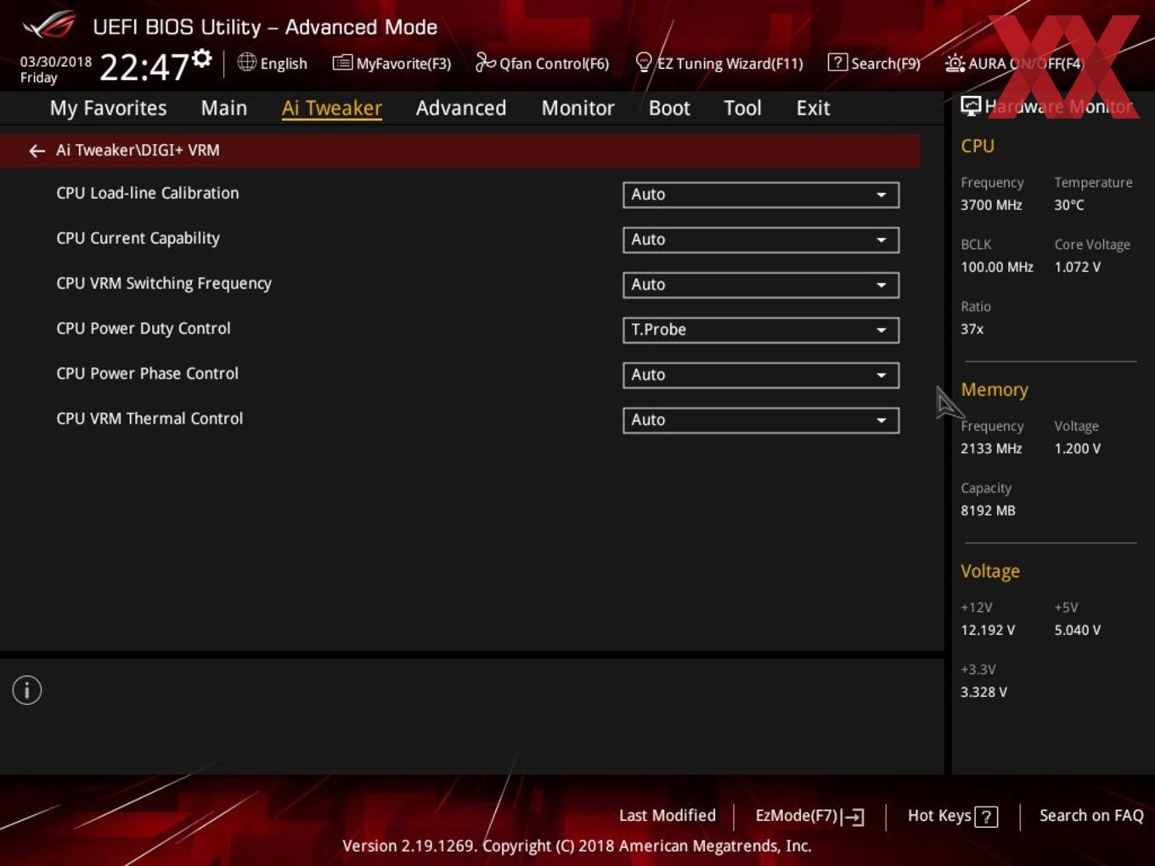This screenshot has width=1155, height=866.
Task: Open MyFavorite(F3) menu
Action: click(x=403, y=64)
